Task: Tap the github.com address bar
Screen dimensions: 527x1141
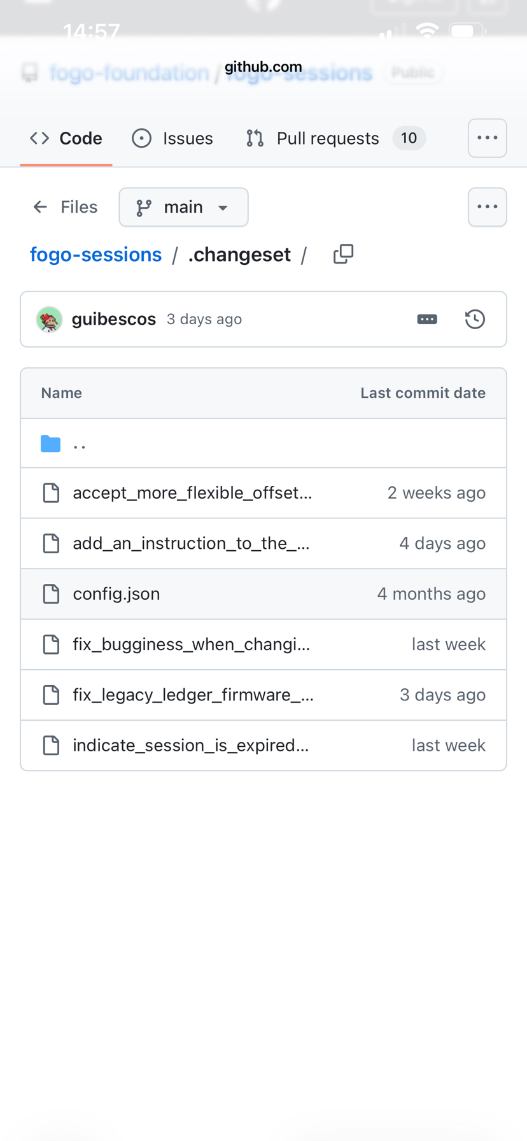Action: (263, 67)
